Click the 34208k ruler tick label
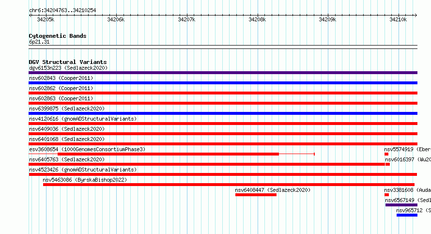 (x=257, y=19)
